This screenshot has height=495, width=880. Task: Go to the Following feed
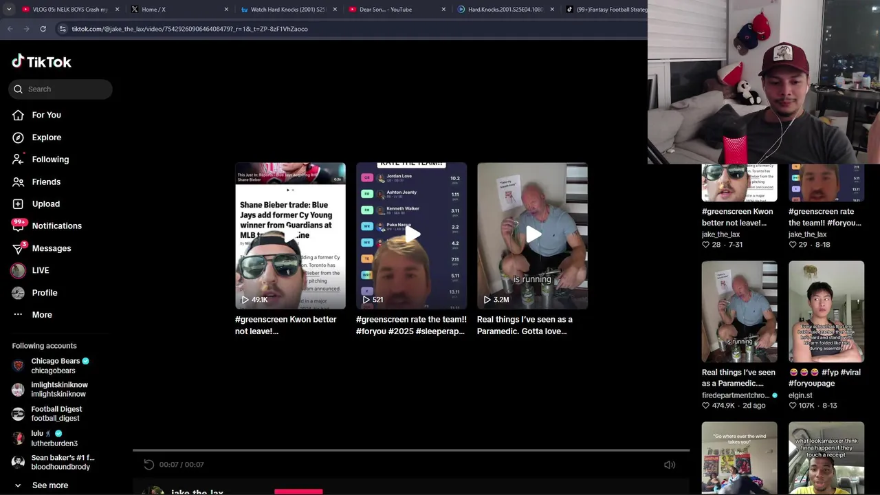point(50,159)
